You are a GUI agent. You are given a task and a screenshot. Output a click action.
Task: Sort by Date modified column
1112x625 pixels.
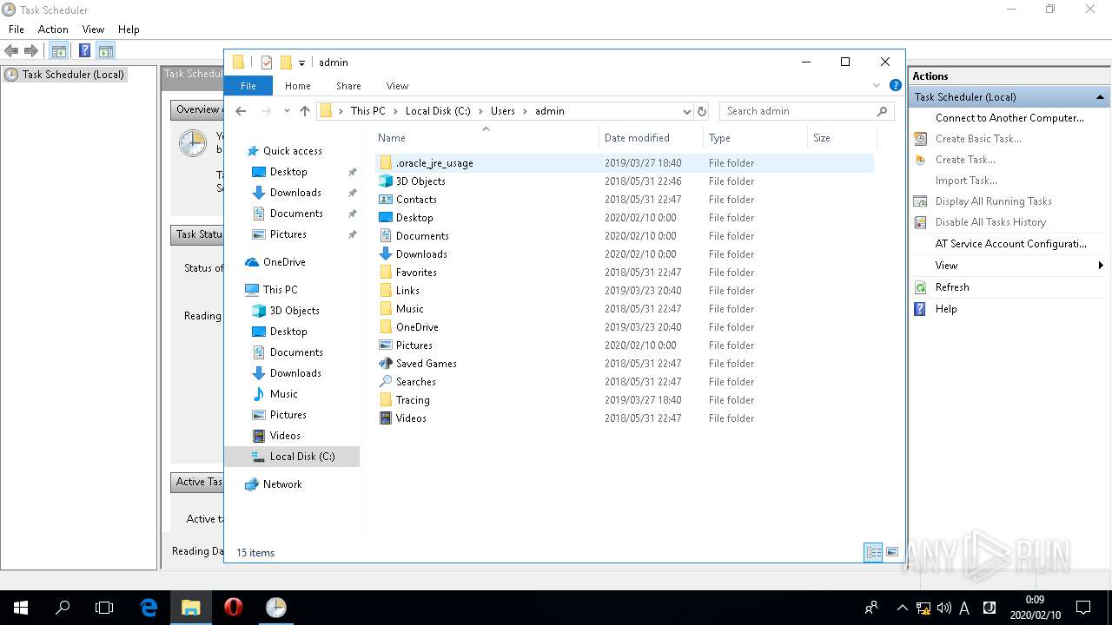coord(651,138)
